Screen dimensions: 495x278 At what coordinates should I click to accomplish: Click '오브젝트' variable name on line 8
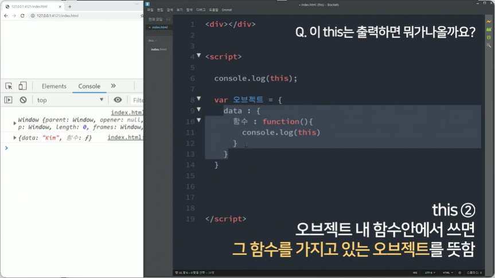pos(248,100)
